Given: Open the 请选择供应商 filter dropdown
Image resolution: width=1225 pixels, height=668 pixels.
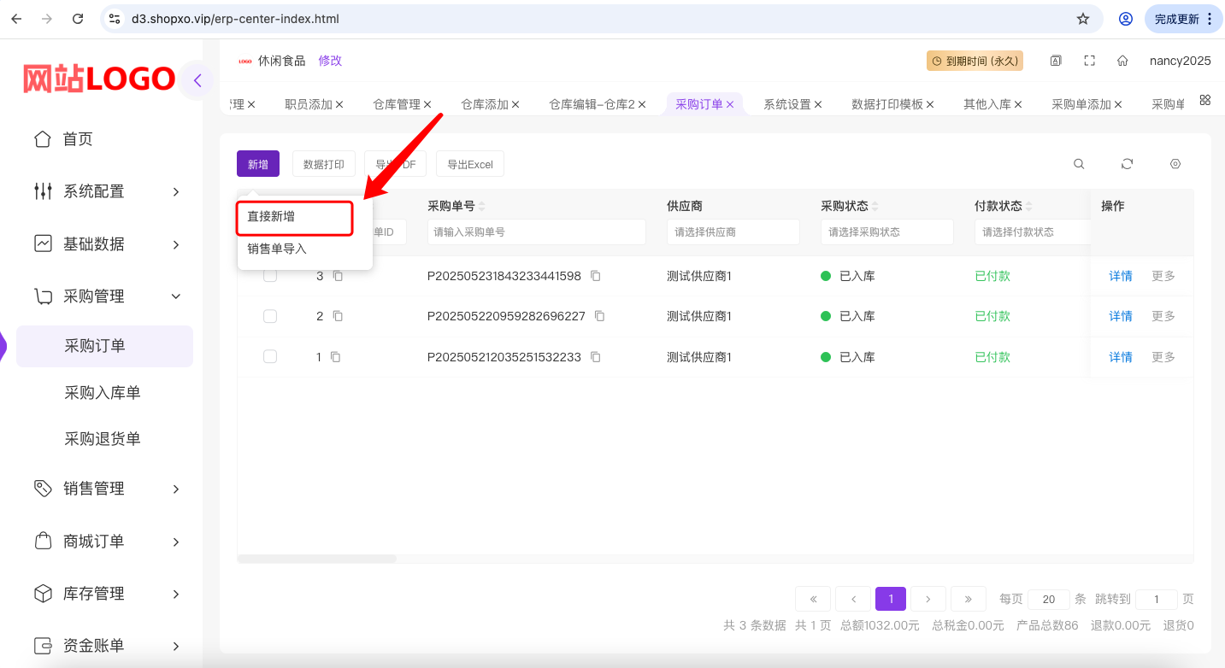Looking at the screenshot, I should 733,232.
